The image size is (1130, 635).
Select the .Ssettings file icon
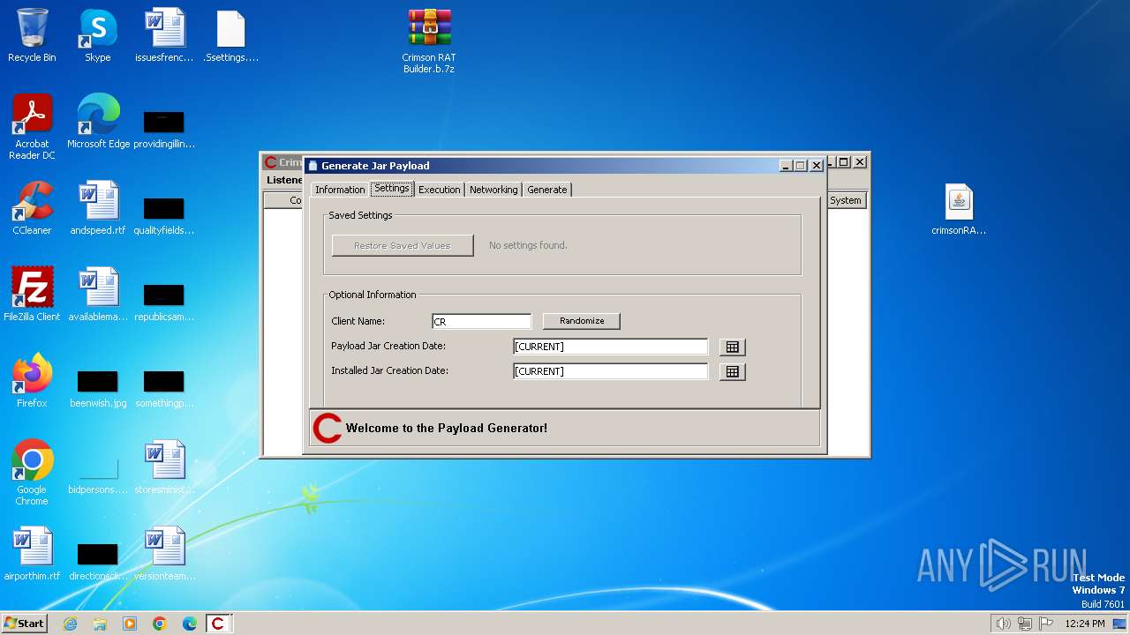[x=230, y=35]
